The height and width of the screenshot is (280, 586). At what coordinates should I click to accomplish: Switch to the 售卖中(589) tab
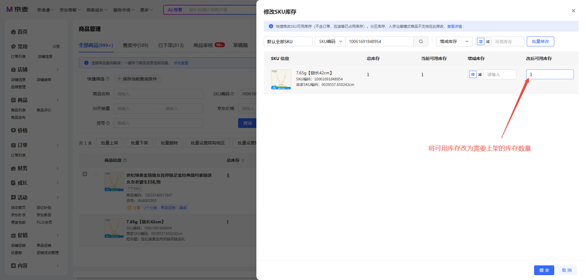pyautogui.click(x=136, y=45)
